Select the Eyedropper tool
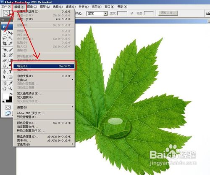 tap(10, 83)
